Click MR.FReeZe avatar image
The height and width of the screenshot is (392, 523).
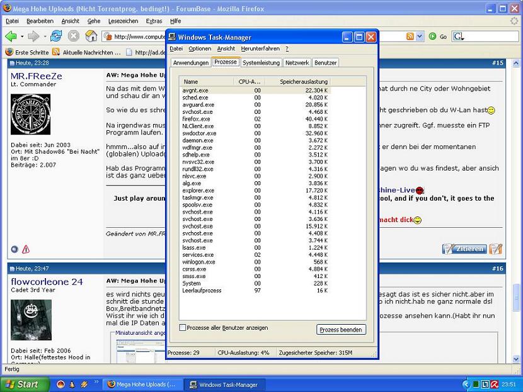[x=31, y=115]
